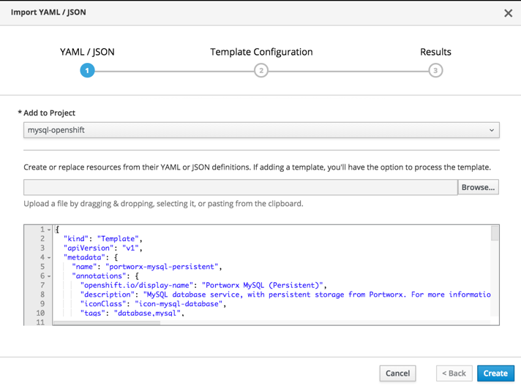The image size is (521, 391).
Task: Collapse the metadata fold arrow on line 4
Action: click(x=49, y=258)
